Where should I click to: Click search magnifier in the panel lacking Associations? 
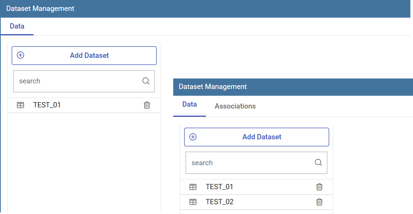[x=146, y=81]
